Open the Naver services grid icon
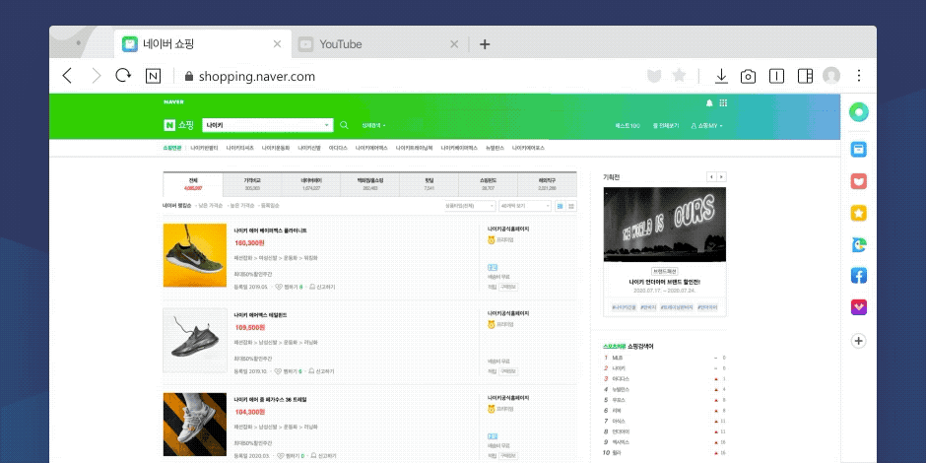 [x=723, y=102]
